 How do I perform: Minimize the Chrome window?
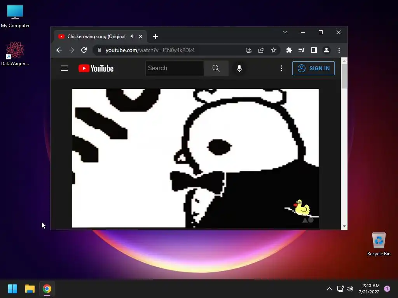(x=303, y=32)
